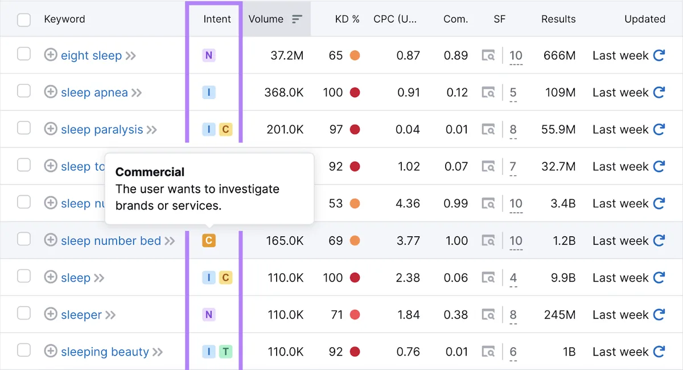This screenshot has width=683, height=370.
Task: Expand 'sleep number bed' double chevron
Action: pos(170,241)
